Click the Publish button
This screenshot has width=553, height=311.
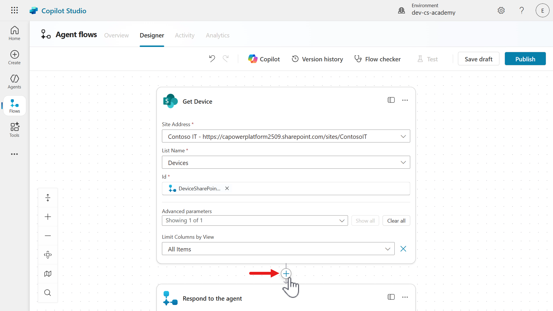coord(525,59)
